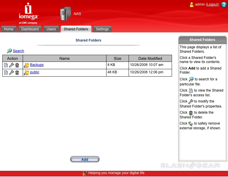Modify Backups folder properties wrench icon
This screenshot has width=228, height=177.
[12, 65]
